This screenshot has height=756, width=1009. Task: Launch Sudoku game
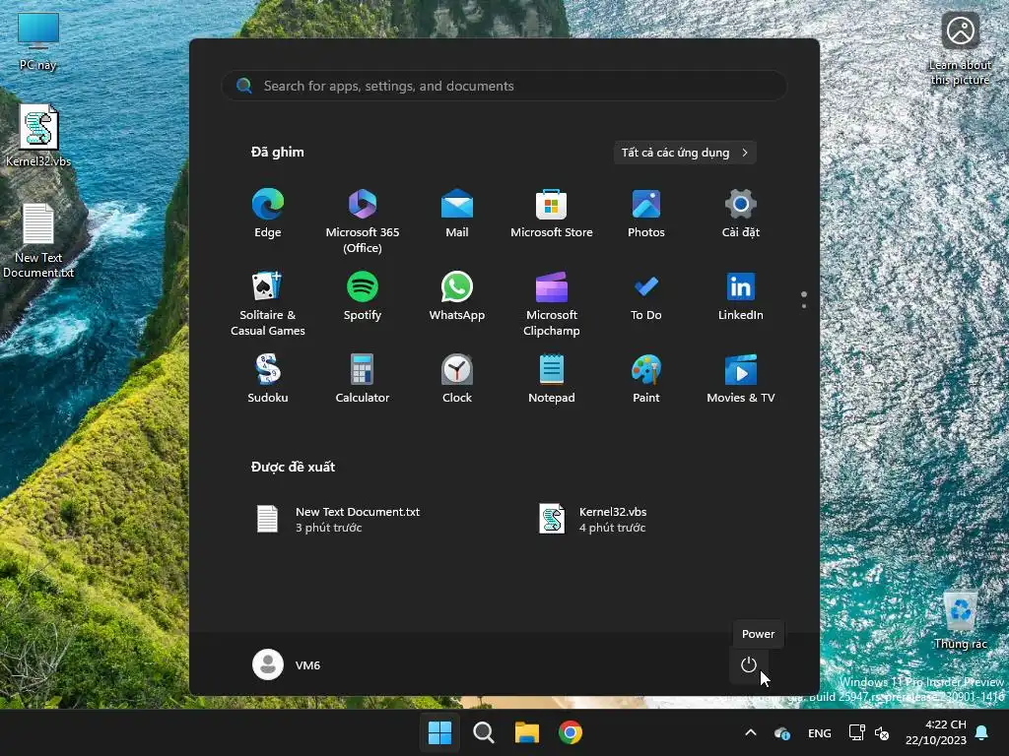tap(268, 379)
